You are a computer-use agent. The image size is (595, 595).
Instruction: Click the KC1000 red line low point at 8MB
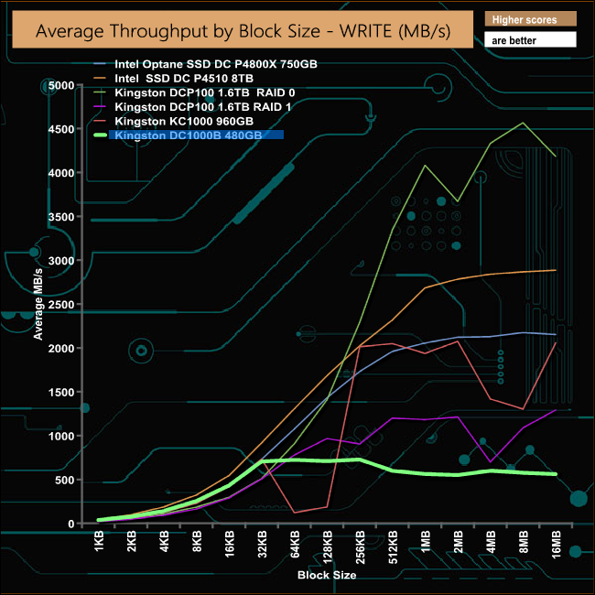tap(524, 409)
